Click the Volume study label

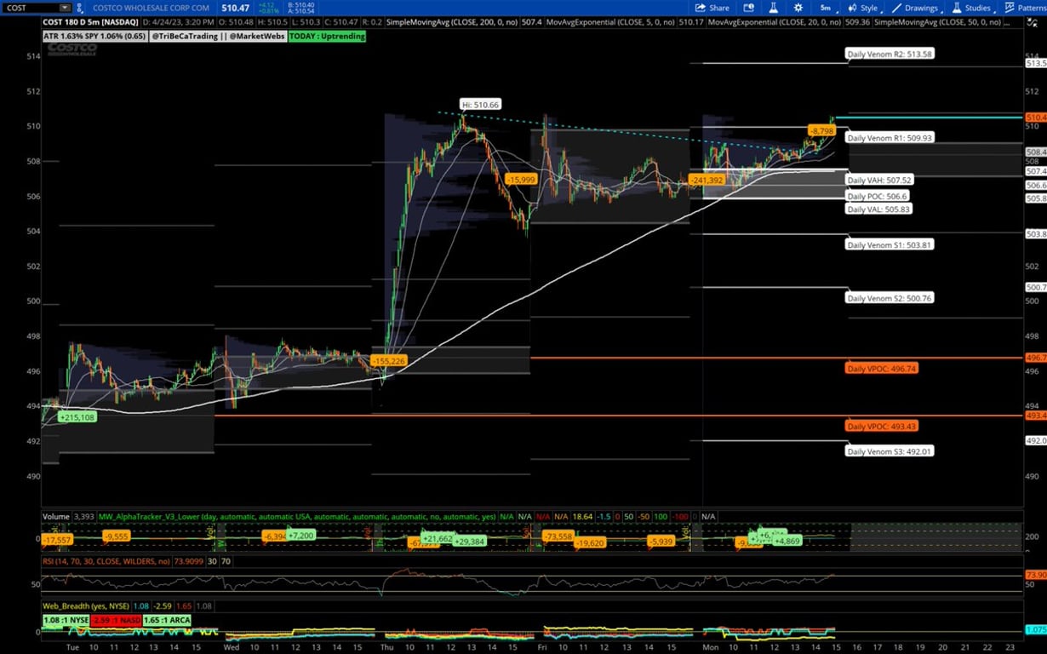(56, 517)
